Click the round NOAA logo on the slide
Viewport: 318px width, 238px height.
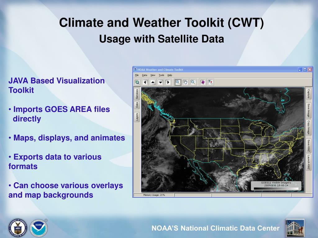[x=39, y=228]
